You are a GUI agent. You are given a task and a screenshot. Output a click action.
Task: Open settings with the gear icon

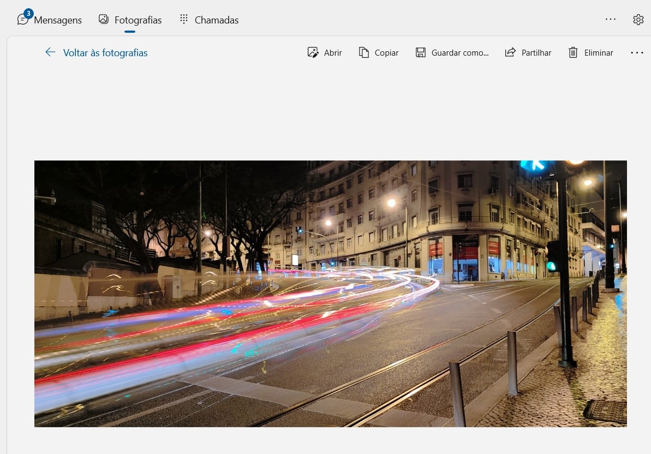click(x=638, y=20)
